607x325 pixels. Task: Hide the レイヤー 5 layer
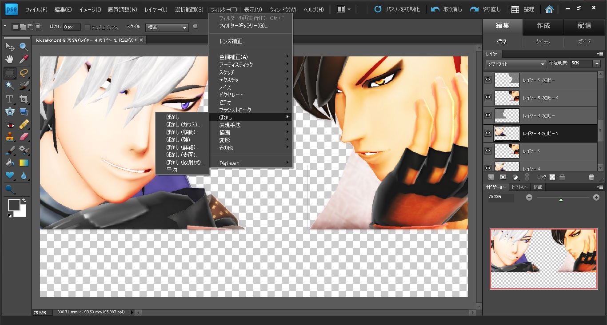click(488, 151)
